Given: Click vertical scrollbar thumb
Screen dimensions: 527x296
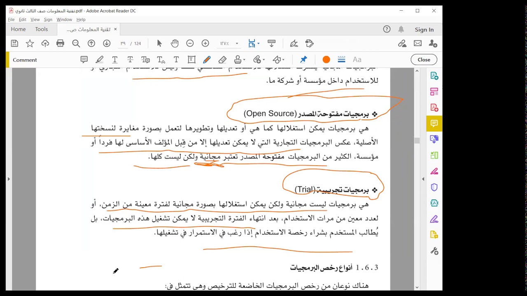Looking at the screenshot, I should 417,141.
